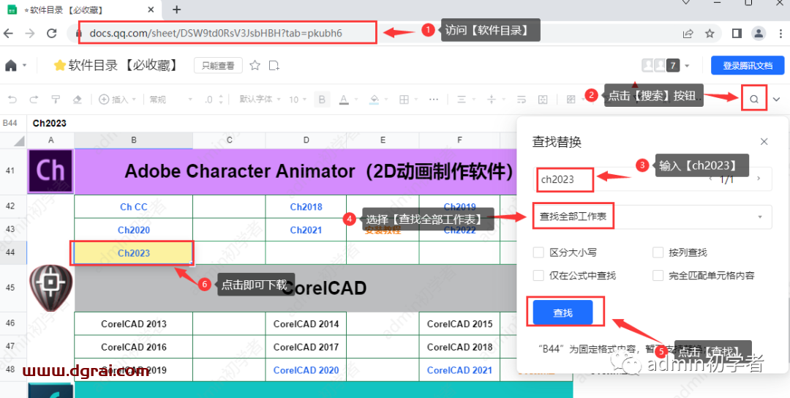This screenshot has height=398, width=790.
Task: Open the 查找全部工作表 scope dropdown
Action: [651, 217]
